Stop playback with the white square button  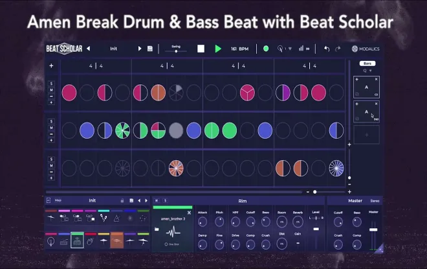click(201, 49)
